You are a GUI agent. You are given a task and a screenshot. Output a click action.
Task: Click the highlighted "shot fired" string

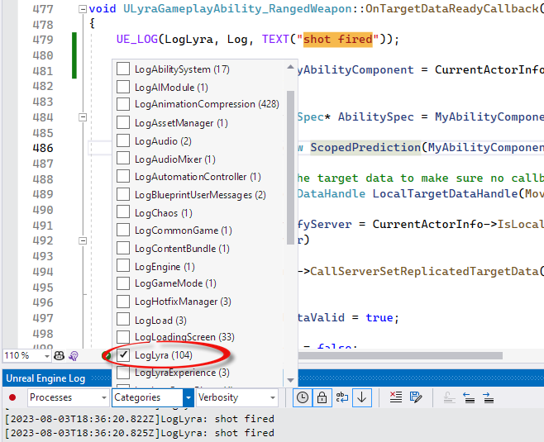[338, 39]
